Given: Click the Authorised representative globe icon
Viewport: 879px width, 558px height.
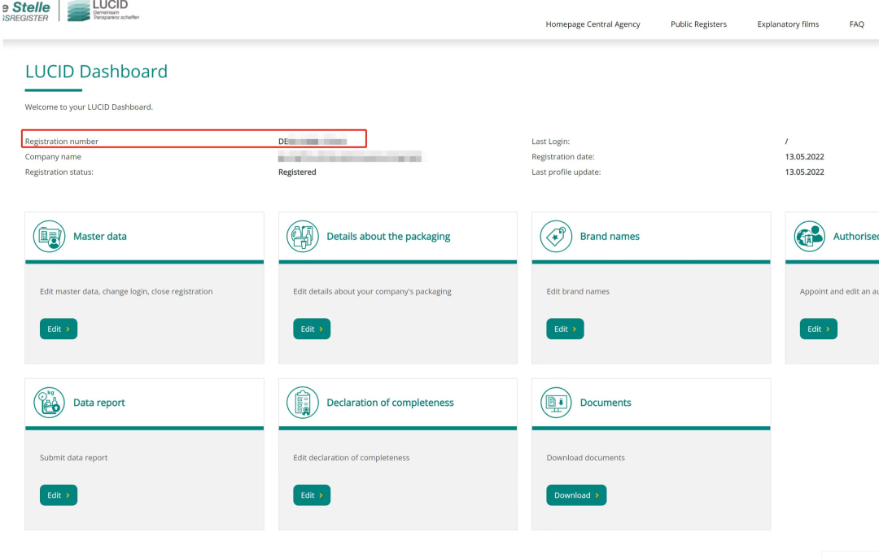Looking at the screenshot, I should 810,237.
